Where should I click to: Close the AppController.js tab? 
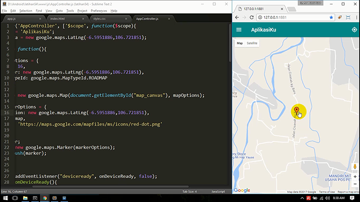tap(169, 19)
